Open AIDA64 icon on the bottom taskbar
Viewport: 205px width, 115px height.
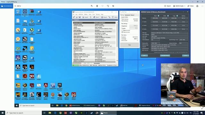[x=65, y=113]
